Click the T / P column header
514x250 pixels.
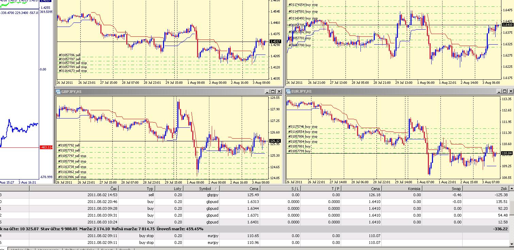click(x=321, y=188)
